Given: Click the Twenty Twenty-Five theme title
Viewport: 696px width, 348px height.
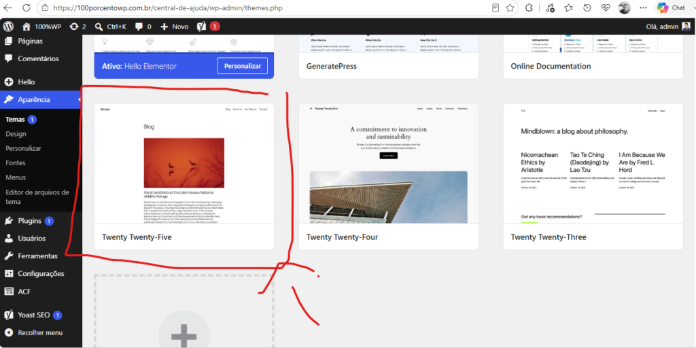Looking at the screenshot, I should (137, 237).
